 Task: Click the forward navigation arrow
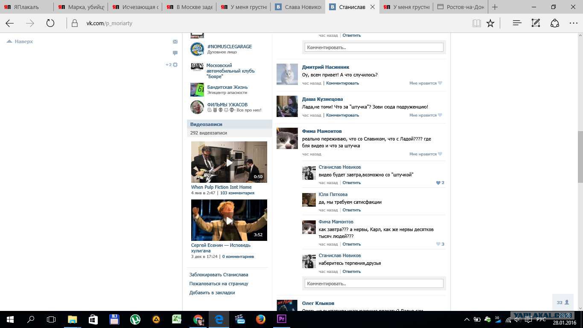pos(30,23)
